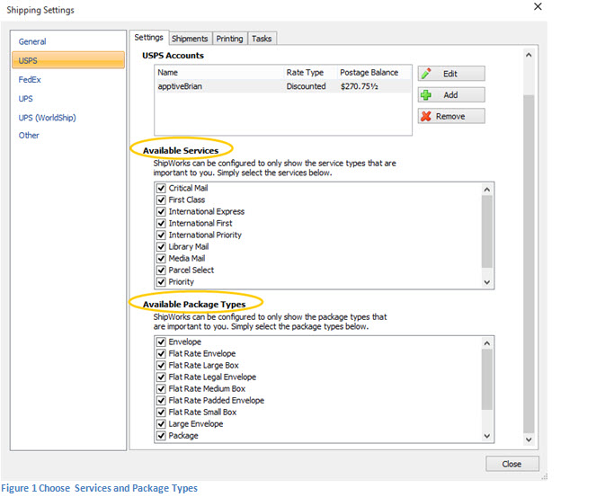Click the Edit account button
605x497 pixels.
coord(451,74)
